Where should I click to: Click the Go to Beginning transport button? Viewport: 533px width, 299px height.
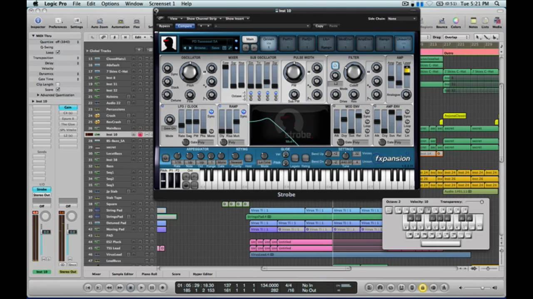point(88,287)
